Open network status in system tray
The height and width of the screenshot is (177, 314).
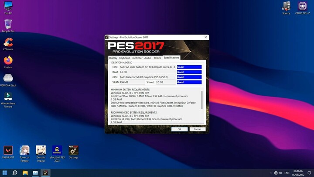[x=276, y=173]
